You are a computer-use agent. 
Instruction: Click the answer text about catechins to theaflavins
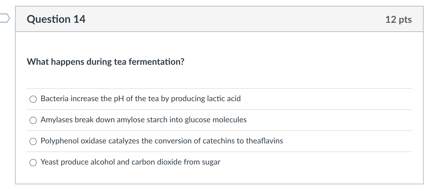(x=162, y=141)
